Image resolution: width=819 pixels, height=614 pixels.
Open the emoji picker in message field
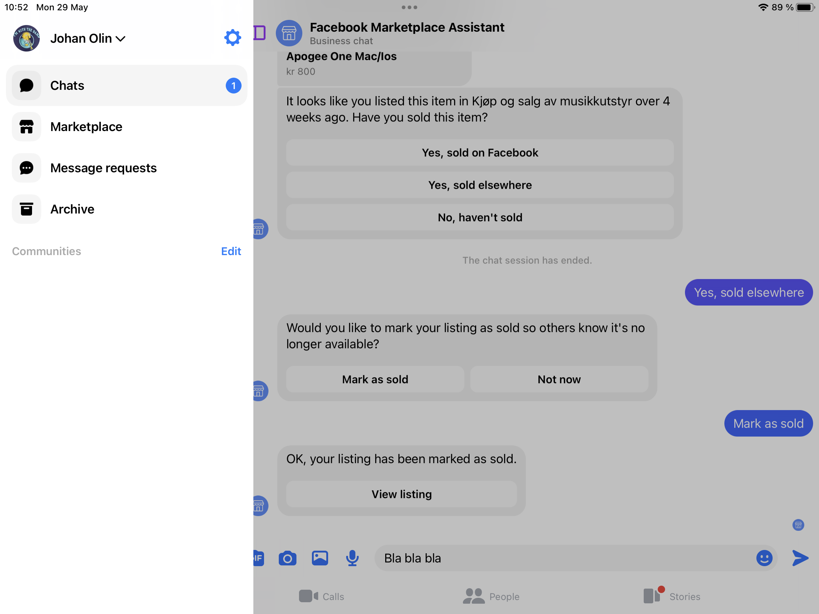764,558
